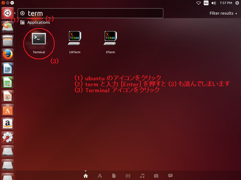Launch Firefox web browser from launcher

(8, 55)
